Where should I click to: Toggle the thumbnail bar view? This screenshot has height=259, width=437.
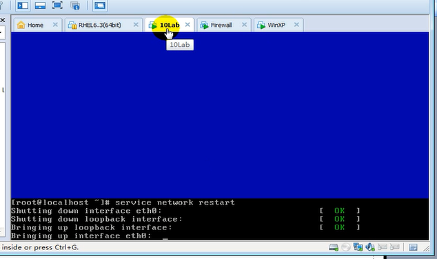(x=40, y=6)
